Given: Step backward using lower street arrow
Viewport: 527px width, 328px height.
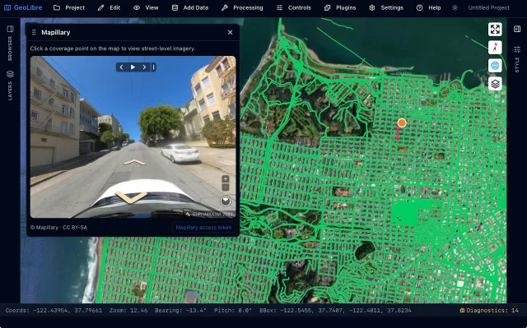Looking at the screenshot, I should [x=131, y=196].
